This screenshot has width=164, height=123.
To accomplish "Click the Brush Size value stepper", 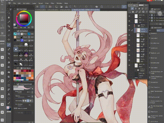I will [30, 92].
